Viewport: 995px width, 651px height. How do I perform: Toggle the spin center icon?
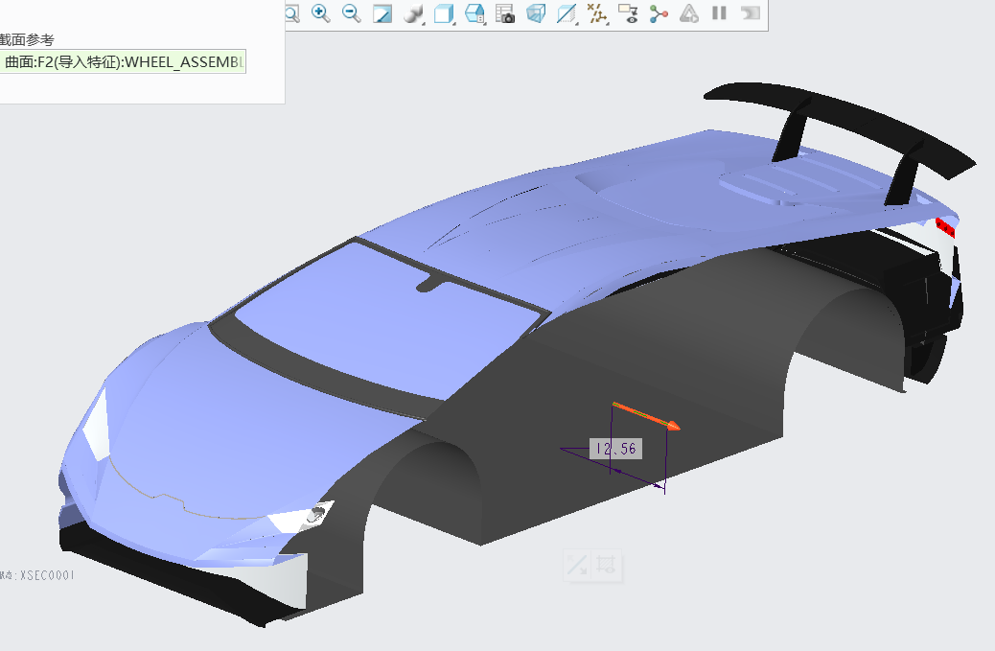coord(659,13)
